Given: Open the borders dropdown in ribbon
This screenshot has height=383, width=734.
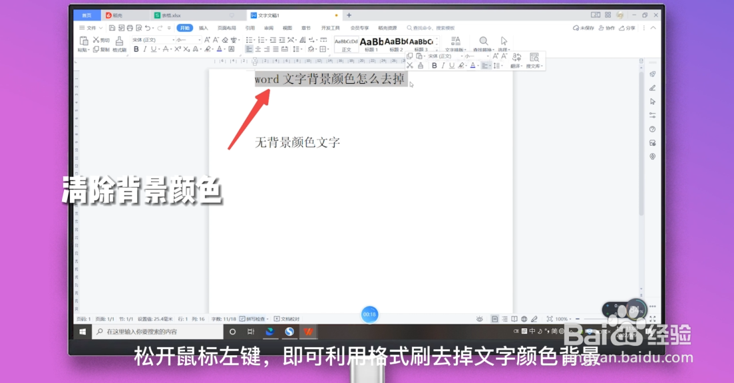Looking at the screenshot, I should point(329,49).
